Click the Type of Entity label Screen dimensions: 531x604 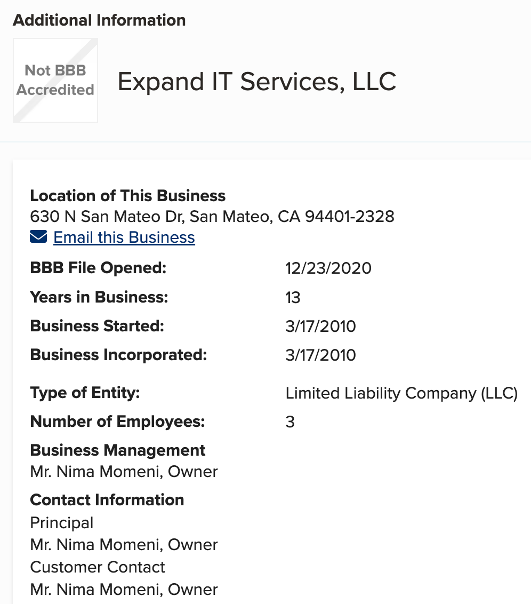[x=85, y=393]
